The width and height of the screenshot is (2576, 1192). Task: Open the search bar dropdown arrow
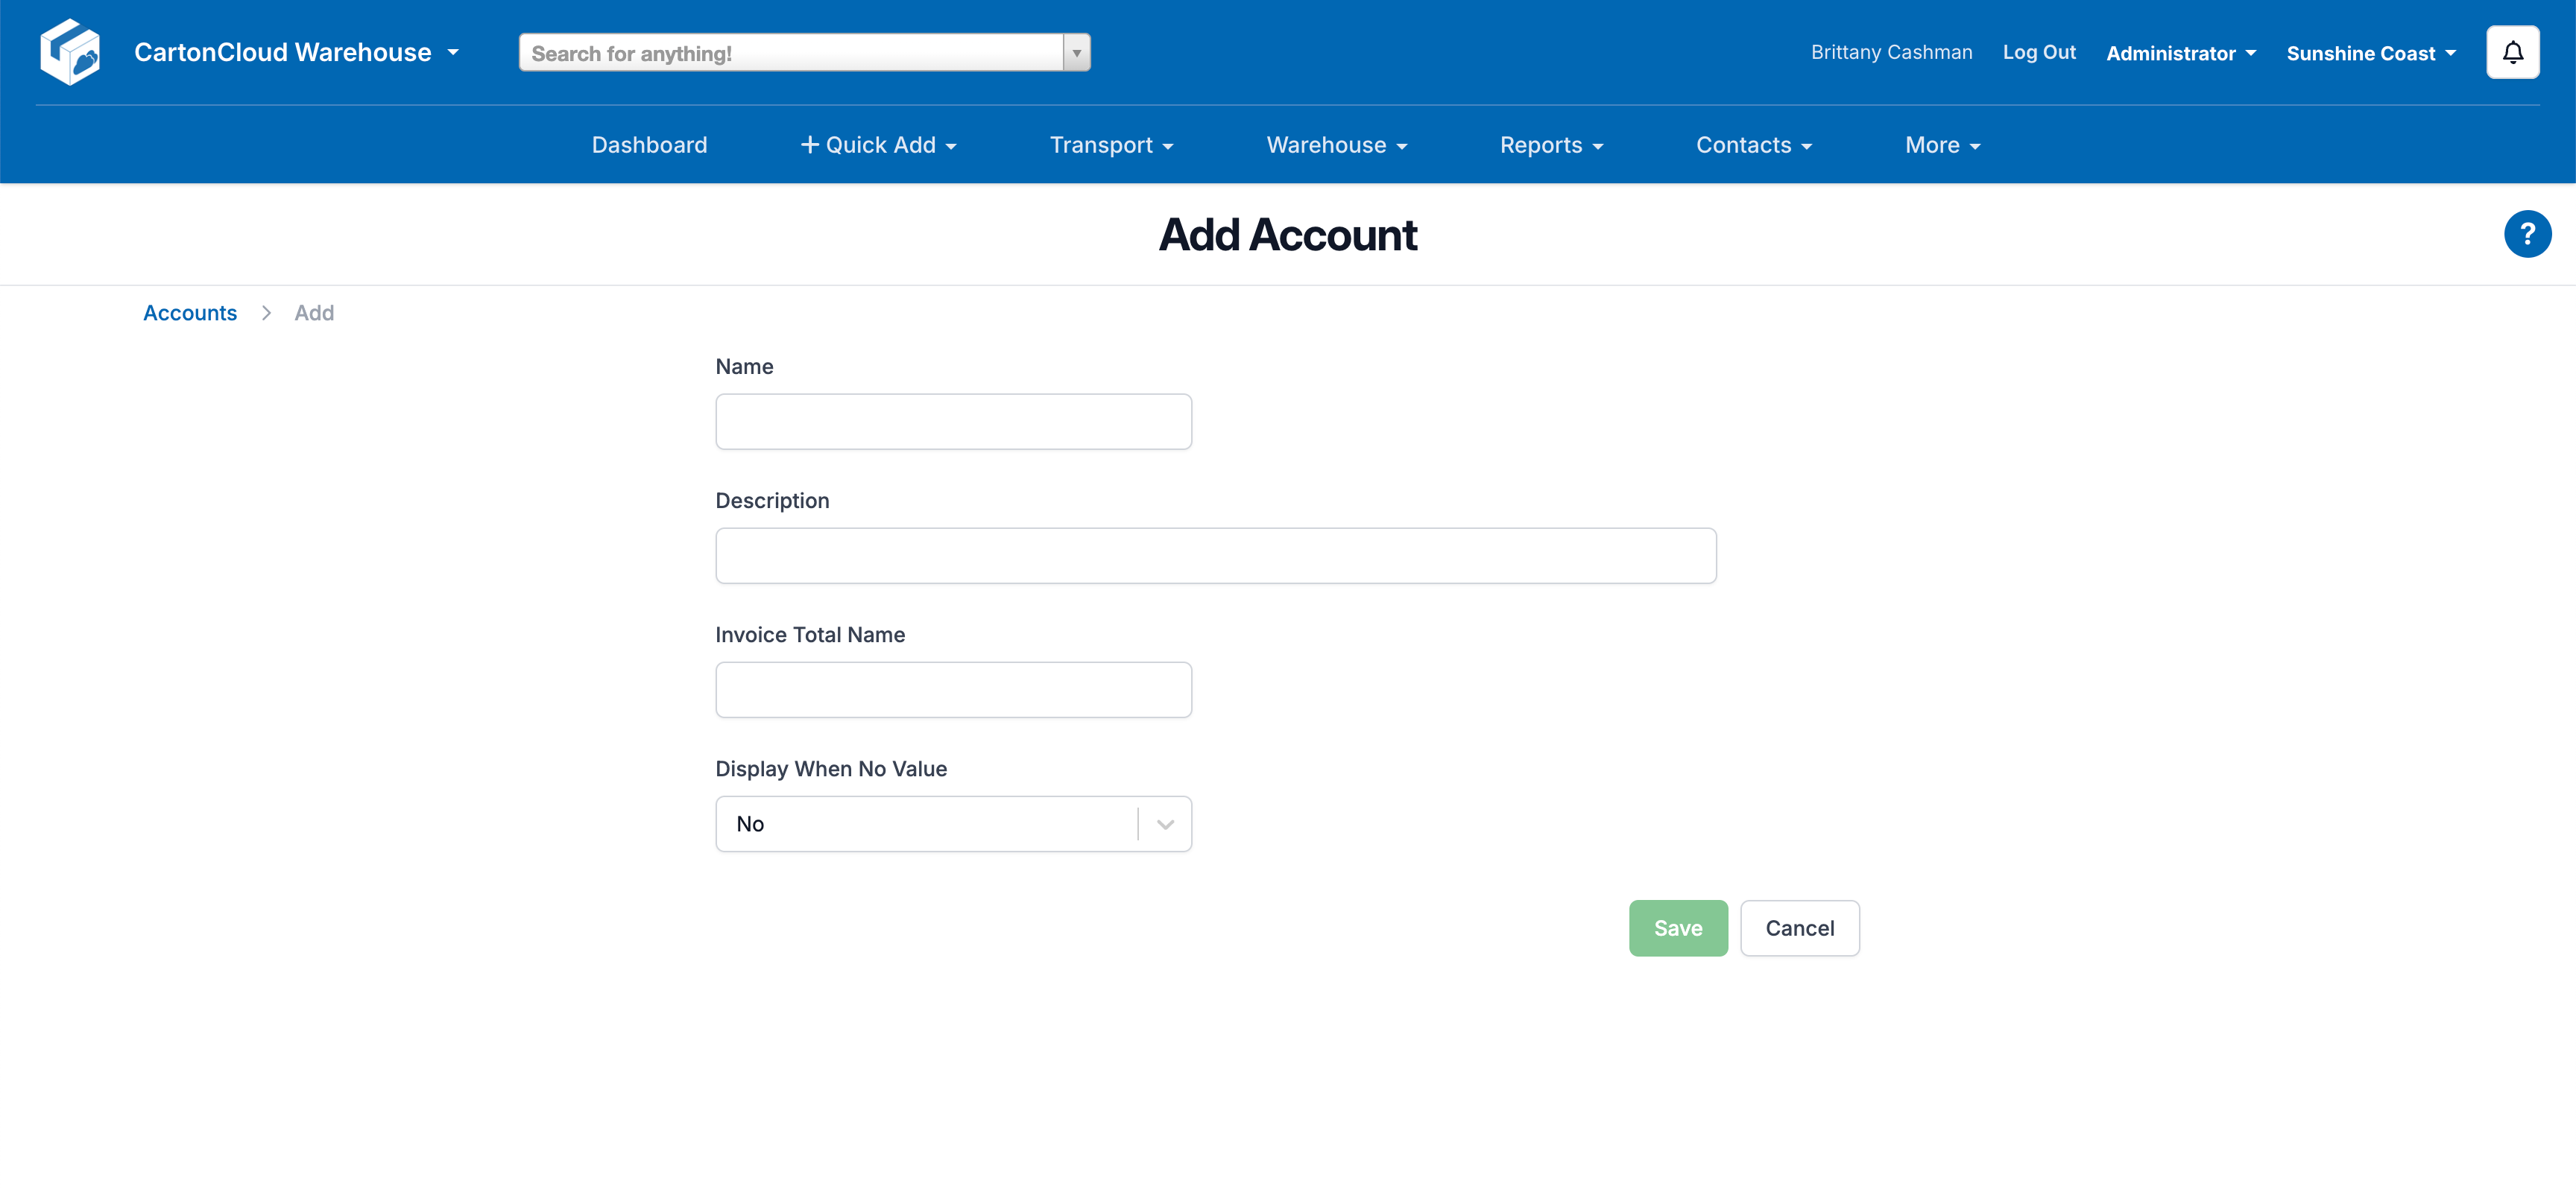point(1077,52)
